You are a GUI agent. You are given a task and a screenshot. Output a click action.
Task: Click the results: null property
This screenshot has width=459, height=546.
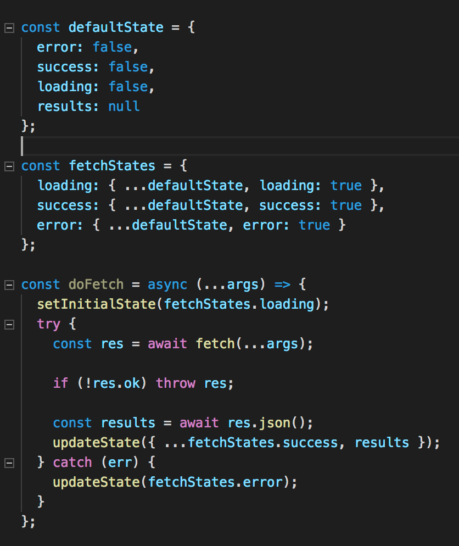pyautogui.click(x=88, y=106)
